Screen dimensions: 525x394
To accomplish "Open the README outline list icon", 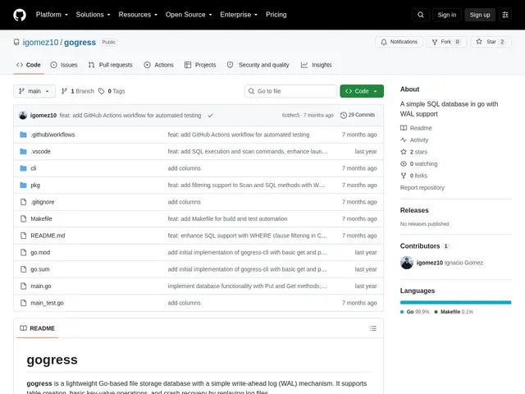I will point(373,328).
